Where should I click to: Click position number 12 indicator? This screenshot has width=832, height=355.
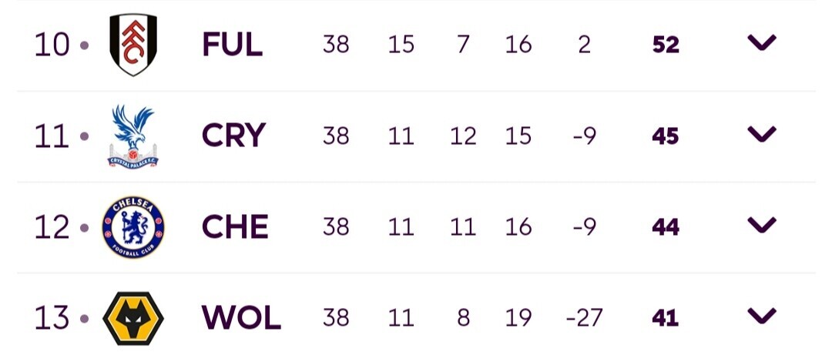[x=52, y=227]
